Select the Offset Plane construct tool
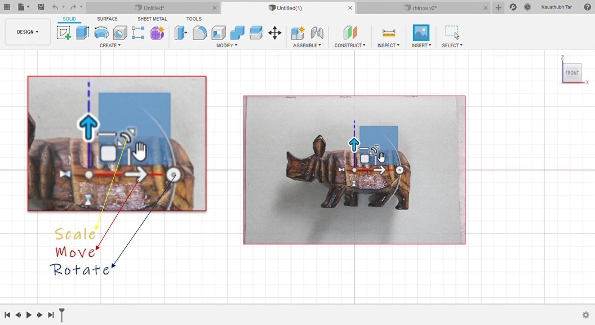This screenshot has width=595, height=325. [x=350, y=33]
